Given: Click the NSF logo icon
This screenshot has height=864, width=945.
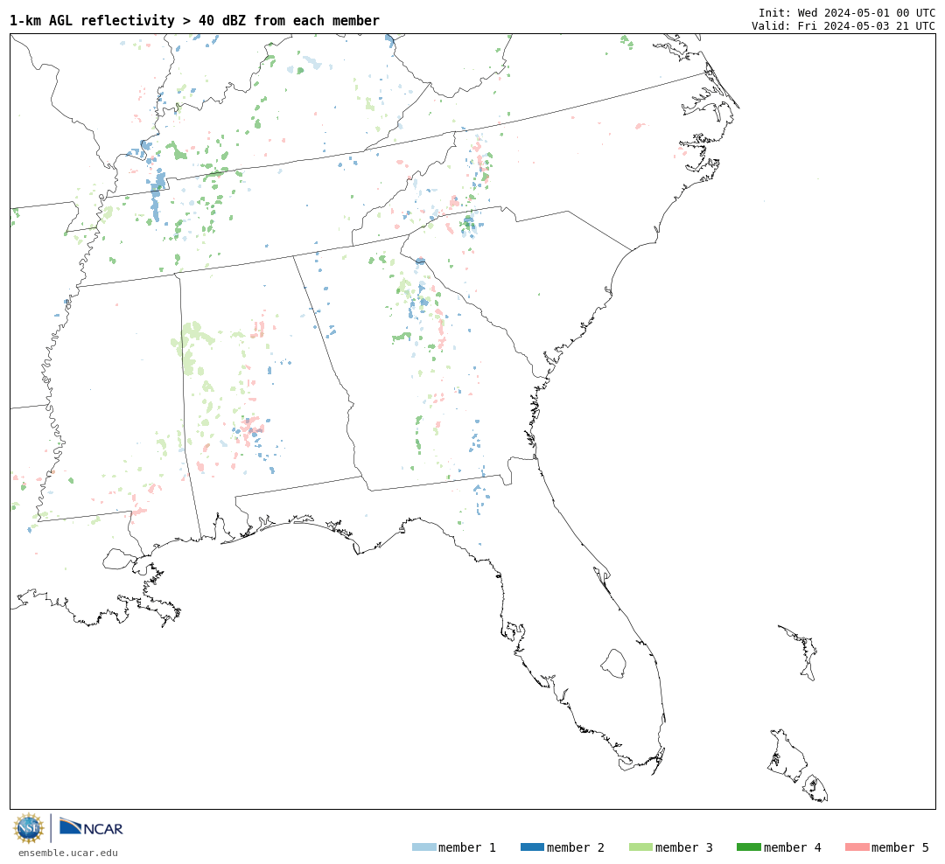Looking at the screenshot, I should click(x=28, y=828).
